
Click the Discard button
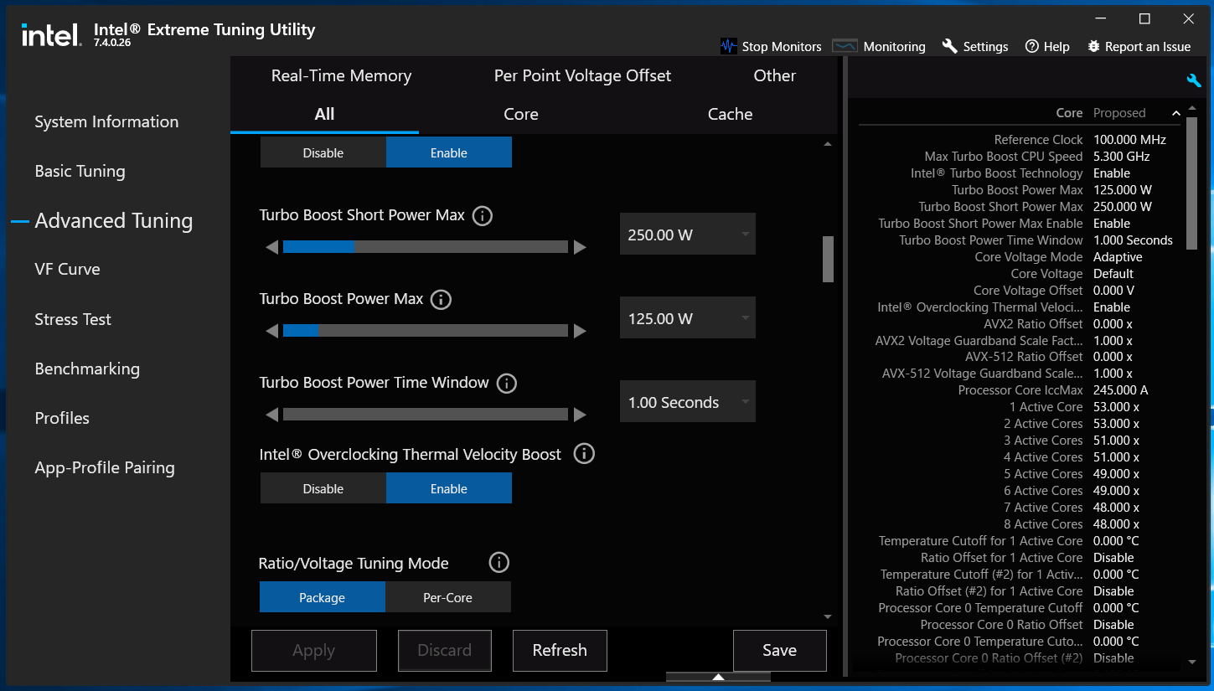click(x=445, y=651)
